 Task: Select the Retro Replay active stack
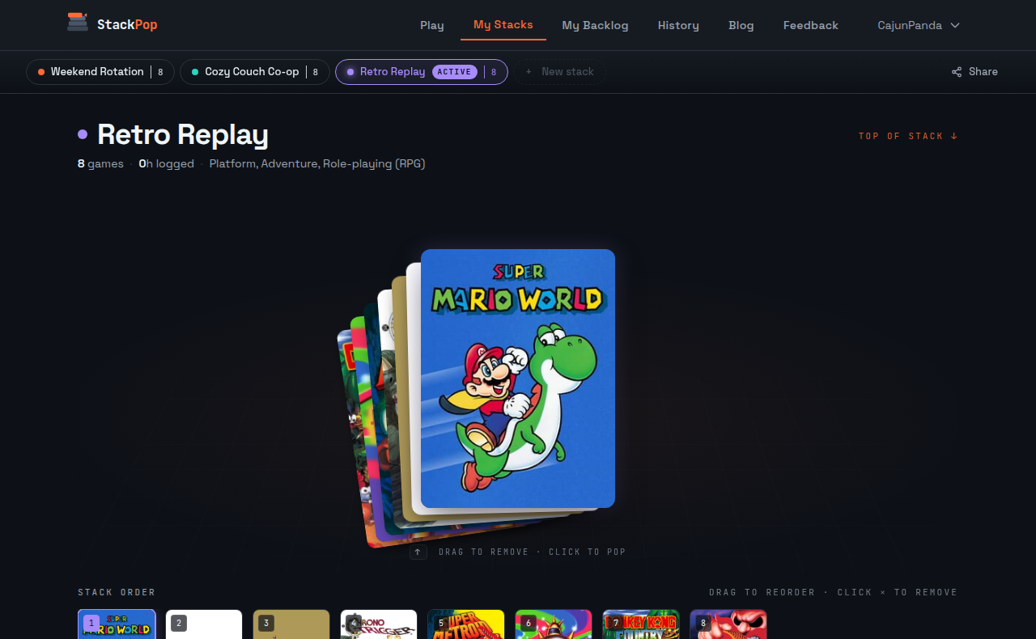(422, 72)
